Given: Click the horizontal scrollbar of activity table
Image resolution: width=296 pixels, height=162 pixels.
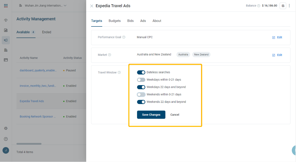Looking at the screenshot, I should [29, 144].
